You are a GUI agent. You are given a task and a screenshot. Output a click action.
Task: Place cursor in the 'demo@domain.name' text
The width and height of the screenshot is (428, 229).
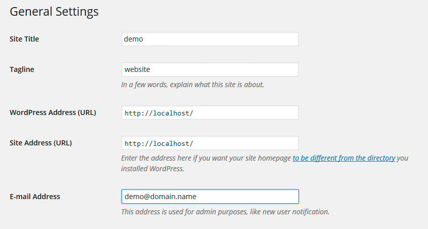pos(160,197)
